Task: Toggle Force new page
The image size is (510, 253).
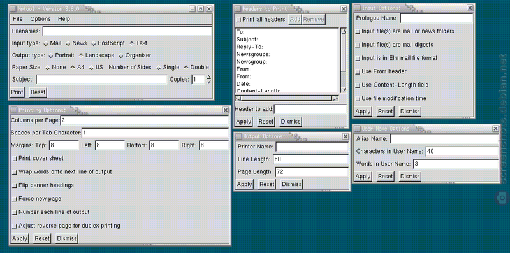Action: point(14,199)
